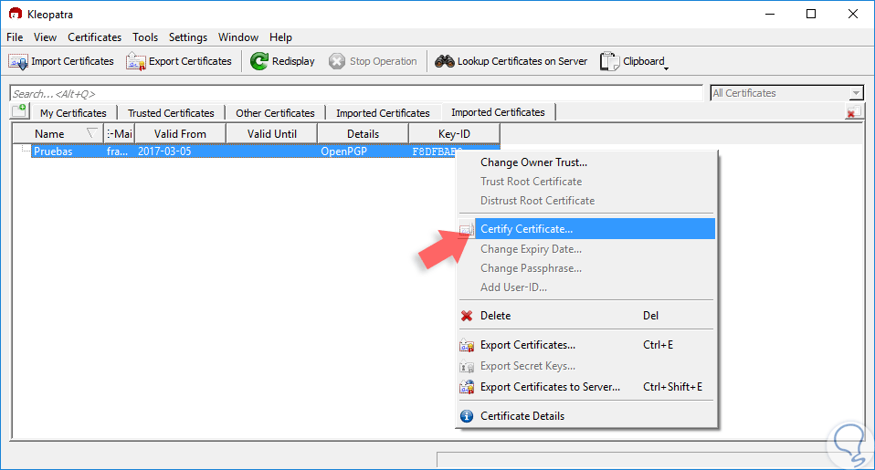Screen dimensions: 875x470
Task: Open the Help menu
Action: pyautogui.click(x=280, y=37)
